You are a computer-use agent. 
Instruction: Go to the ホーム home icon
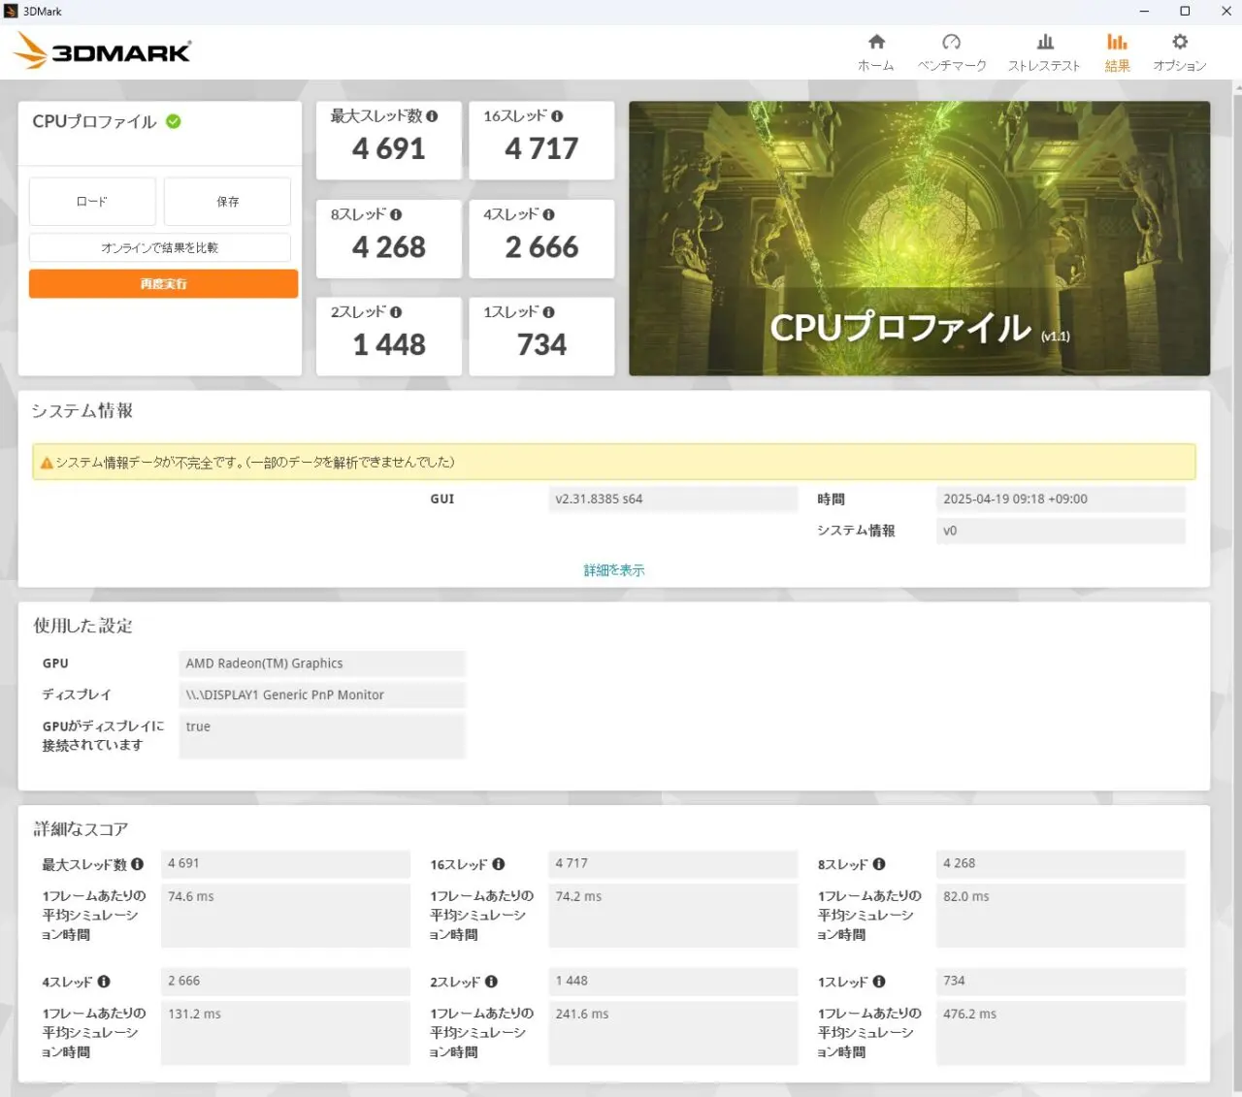[x=876, y=42]
